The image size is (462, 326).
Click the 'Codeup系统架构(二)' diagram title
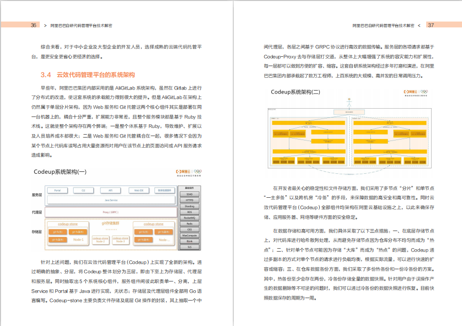click(296, 92)
